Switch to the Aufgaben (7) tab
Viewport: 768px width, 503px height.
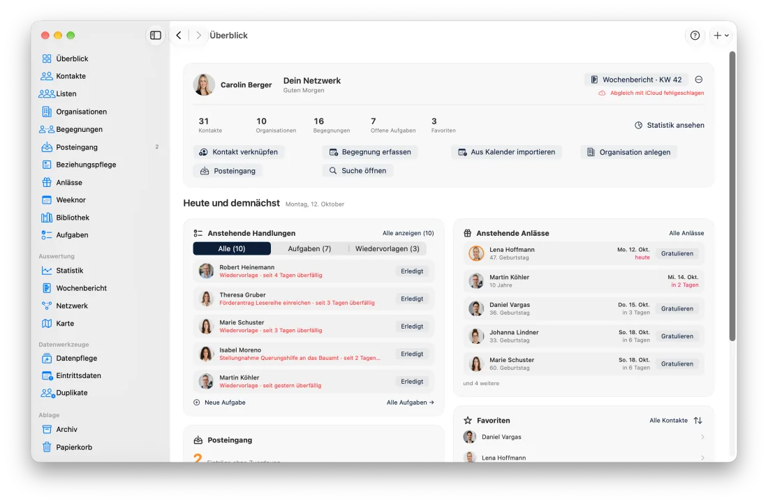[309, 248]
